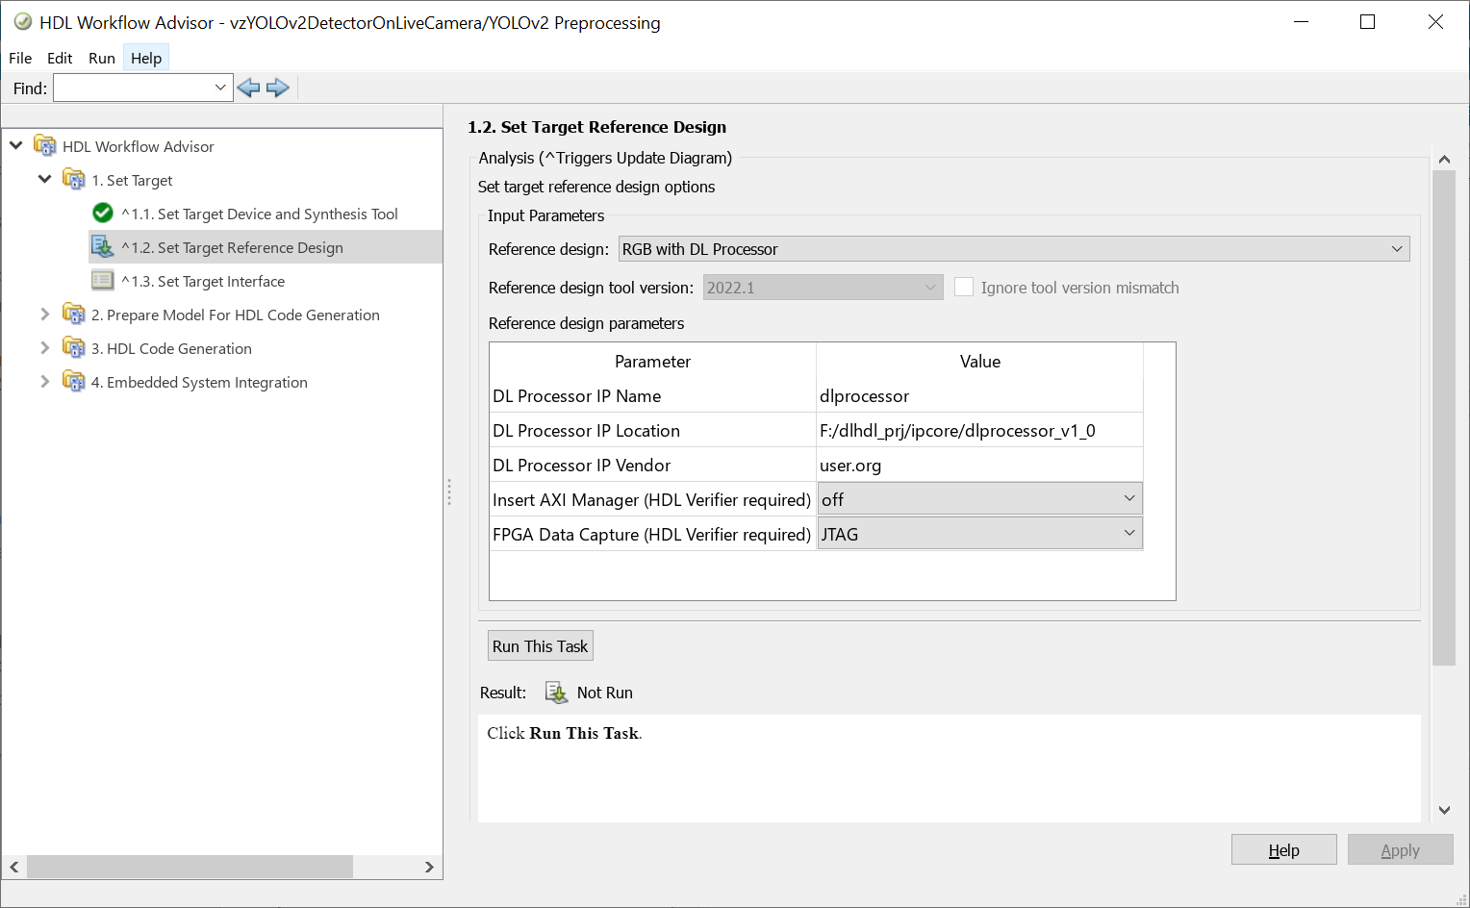Viewport: 1470px width, 908px height.
Task: Open the Edit menu
Action: click(60, 58)
